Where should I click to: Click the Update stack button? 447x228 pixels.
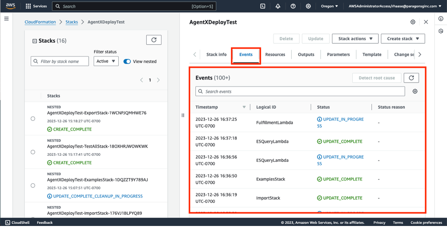click(x=316, y=39)
